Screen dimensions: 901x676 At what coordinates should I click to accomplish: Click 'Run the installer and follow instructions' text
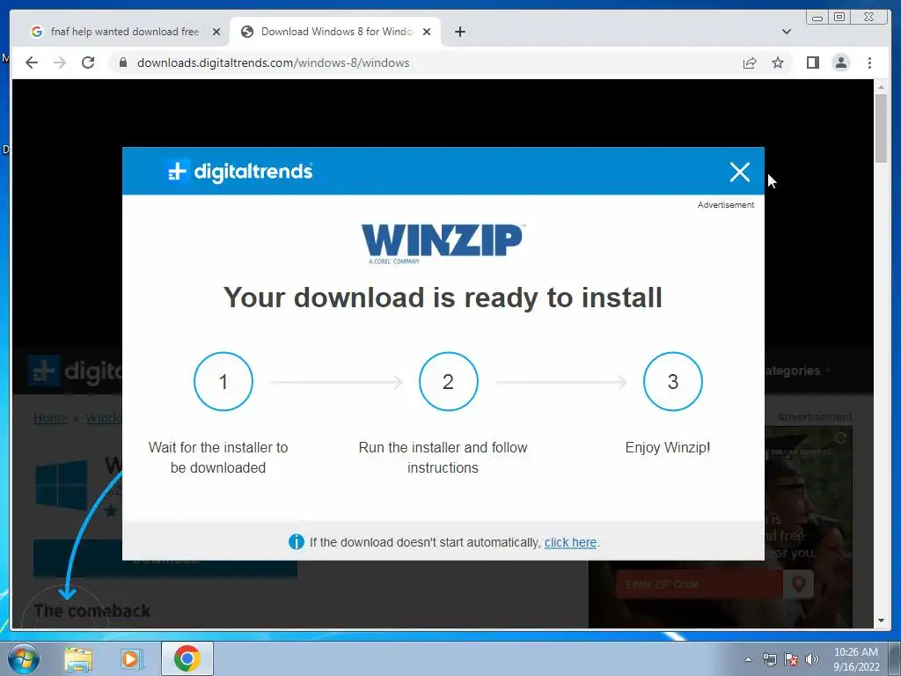(443, 458)
